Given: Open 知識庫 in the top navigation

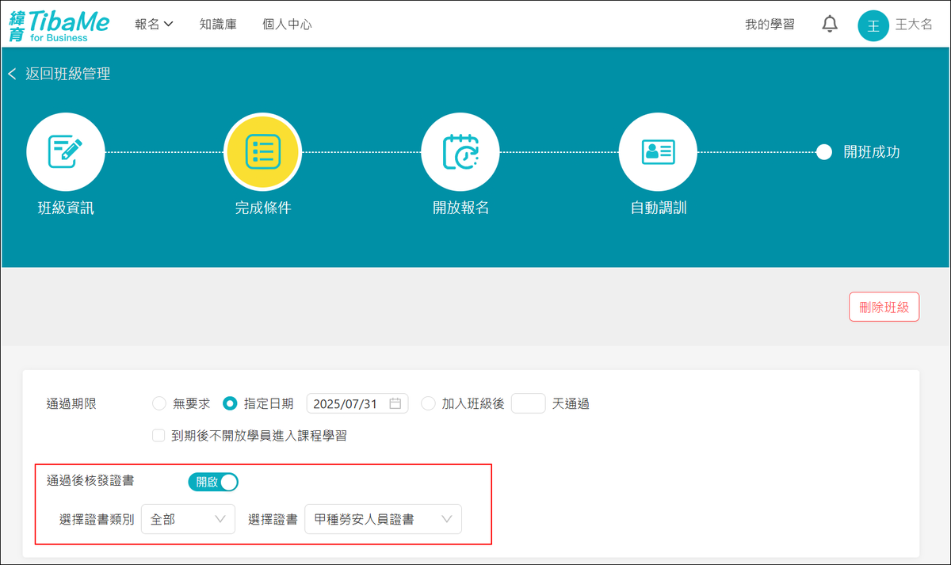Looking at the screenshot, I should click(x=218, y=25).
